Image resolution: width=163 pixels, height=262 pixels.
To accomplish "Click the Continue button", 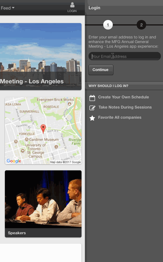I will point(101,70).
